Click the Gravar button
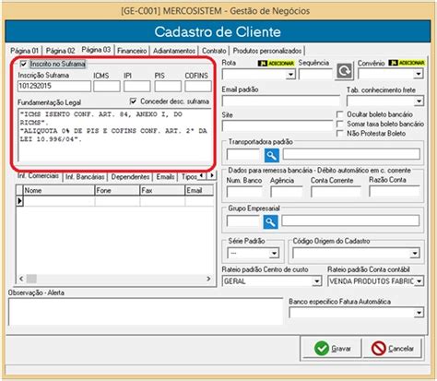The height and width of the screenshot is (381, 437). 332,349
